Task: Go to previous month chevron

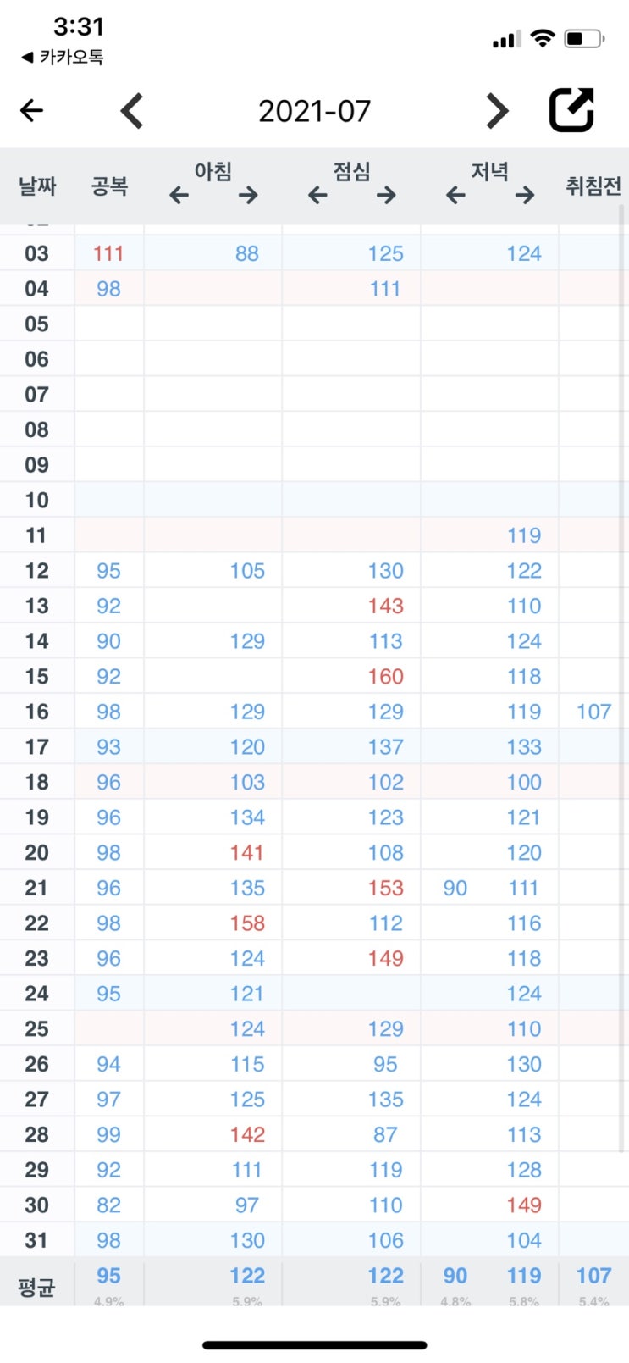Action: [132, 111]
